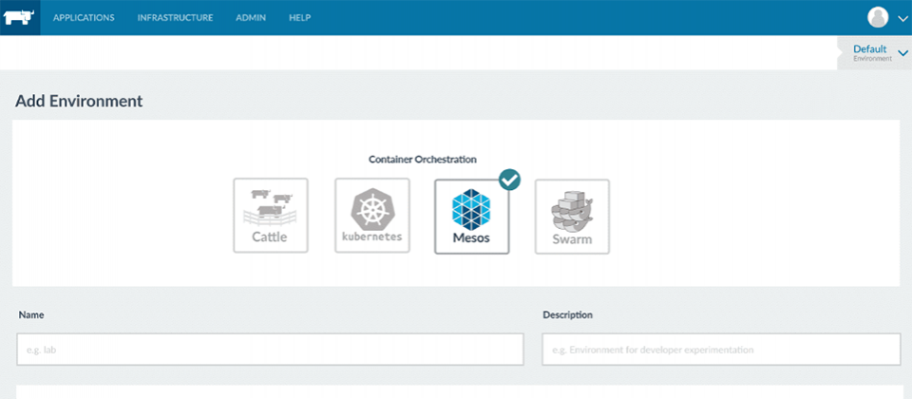Click the user avatar icon
This screenshot has width=912, height=399.
(878, 17)
